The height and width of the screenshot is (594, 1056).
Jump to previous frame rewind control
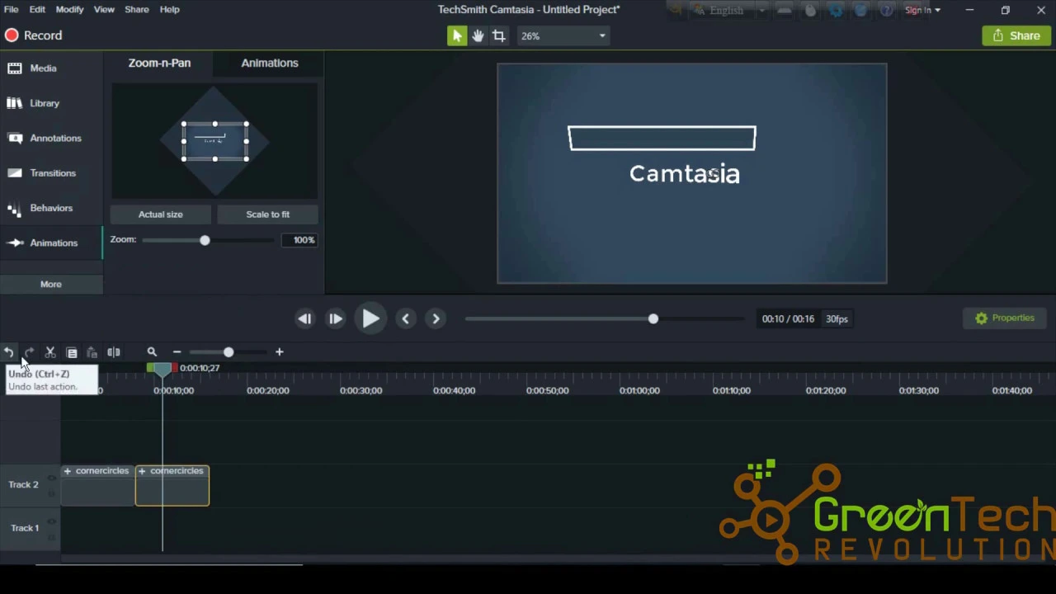pos(304,318)
